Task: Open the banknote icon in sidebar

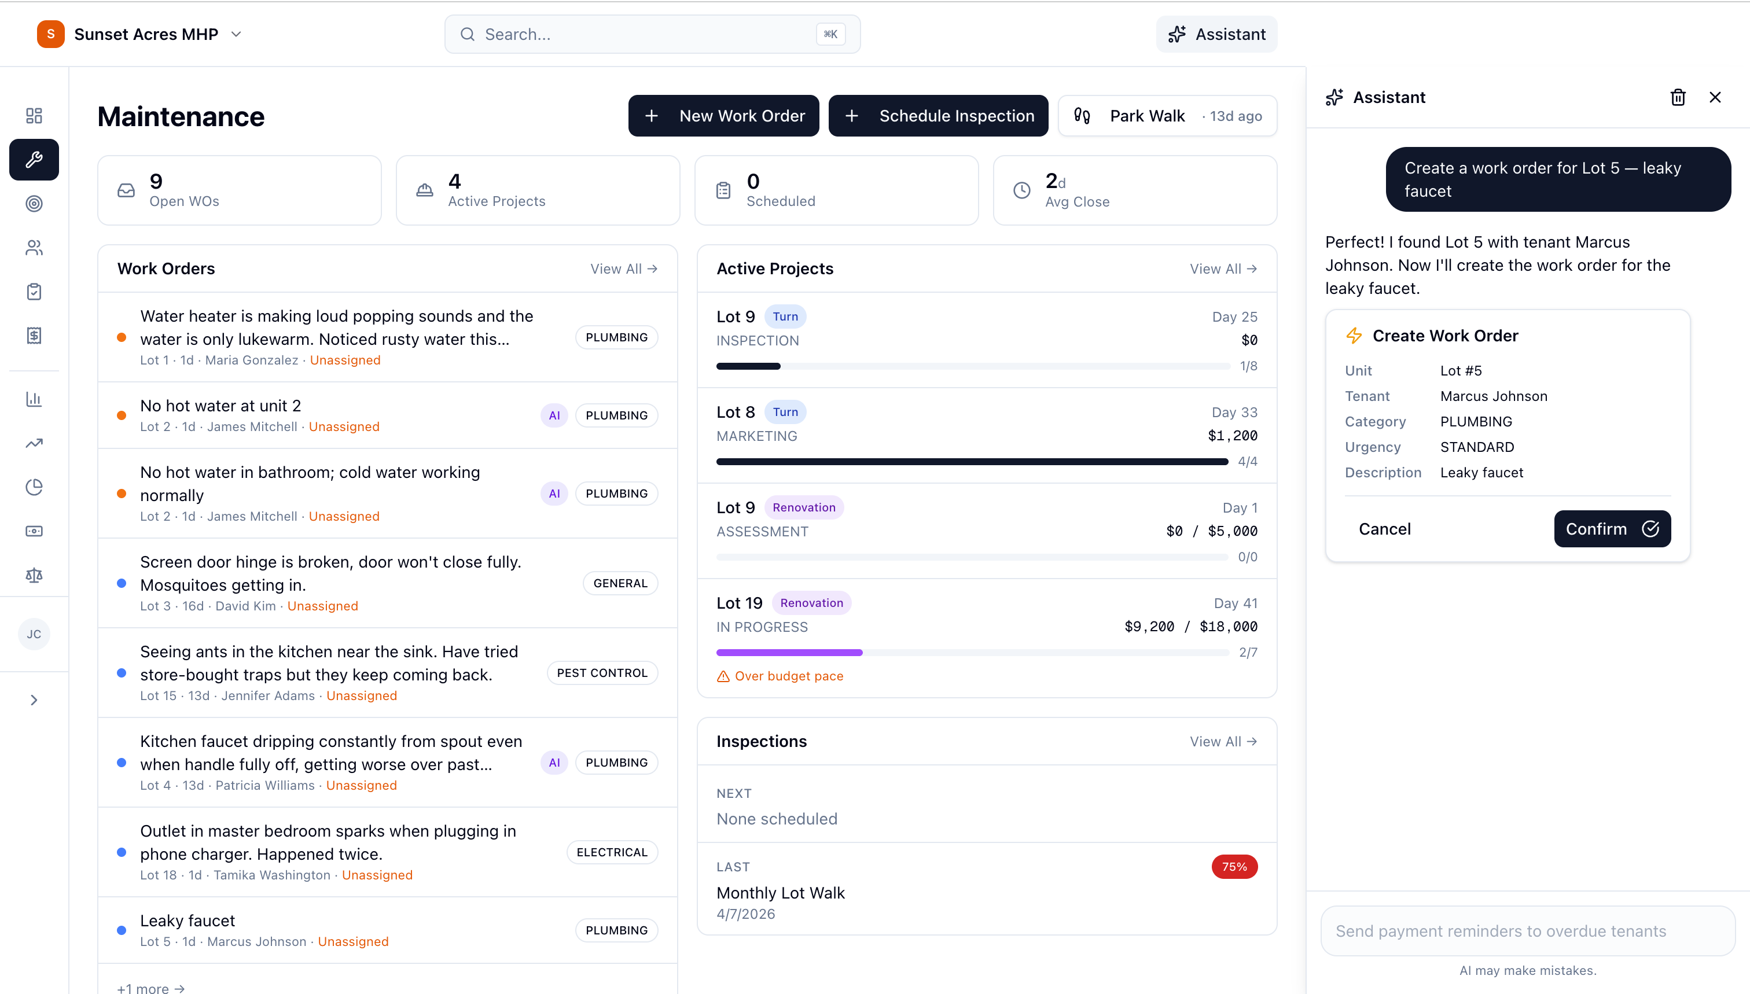Action: click(34, 531)
